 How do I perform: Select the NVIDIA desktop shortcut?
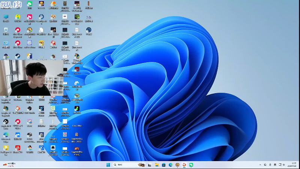coord(77,17)
